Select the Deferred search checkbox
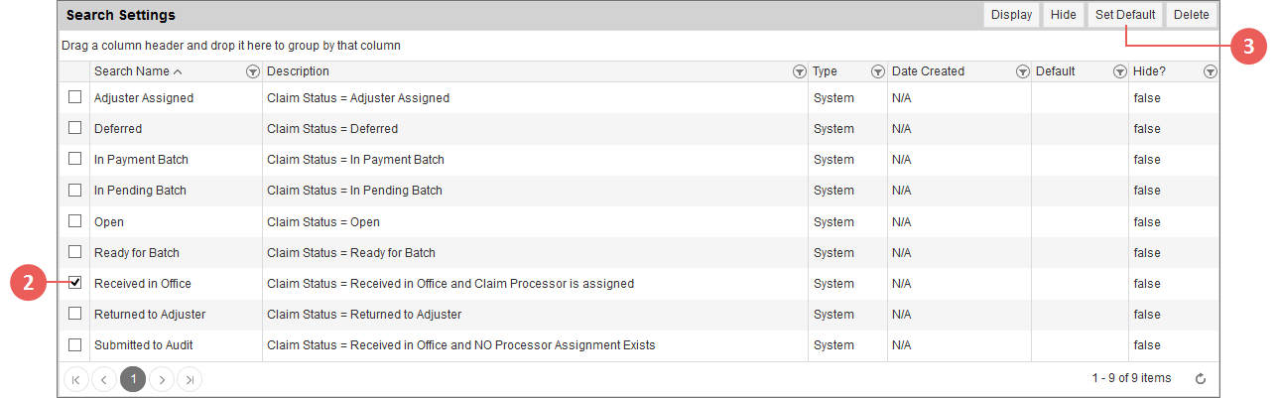 coord(74,129)
